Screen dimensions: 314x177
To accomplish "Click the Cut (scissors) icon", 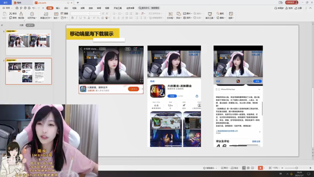I will [11, 13].
